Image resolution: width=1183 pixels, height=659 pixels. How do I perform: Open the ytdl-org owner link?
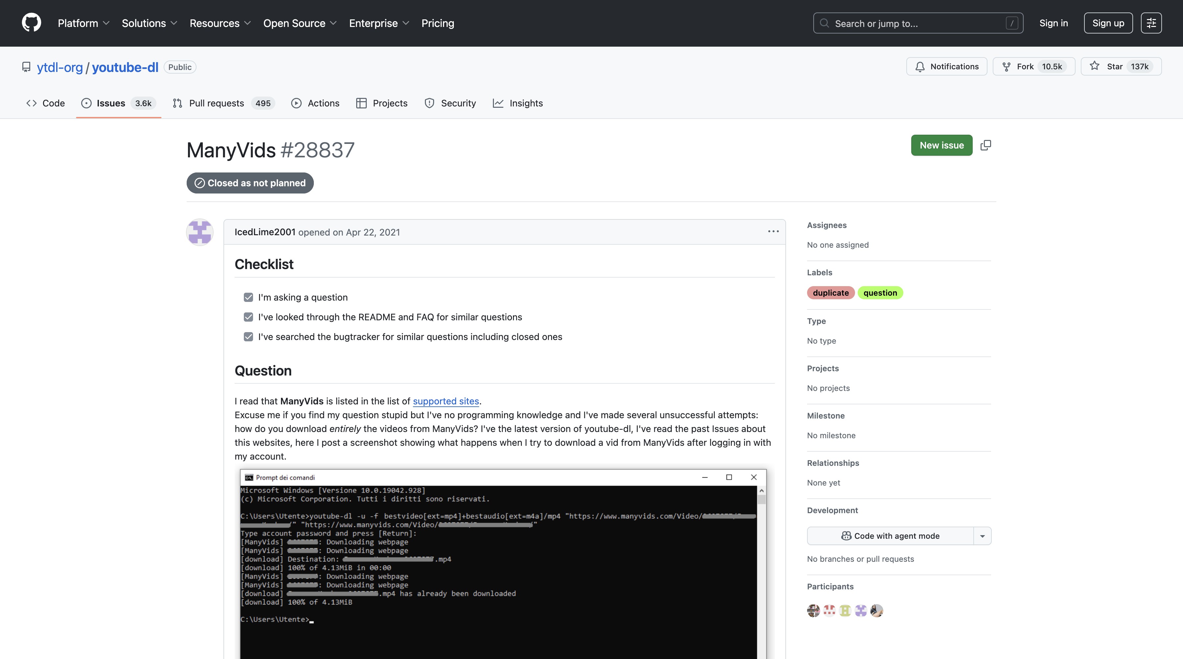pos(60,67)
